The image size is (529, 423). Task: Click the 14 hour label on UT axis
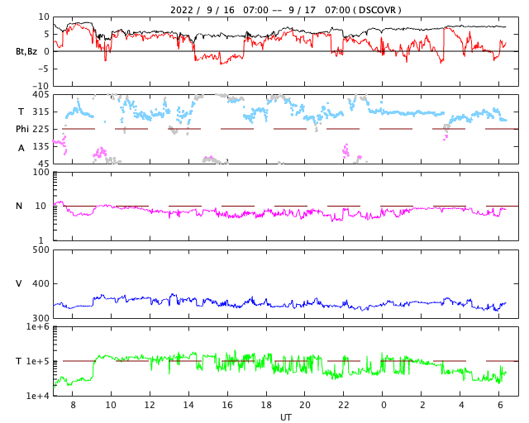(x=188, y=405)
